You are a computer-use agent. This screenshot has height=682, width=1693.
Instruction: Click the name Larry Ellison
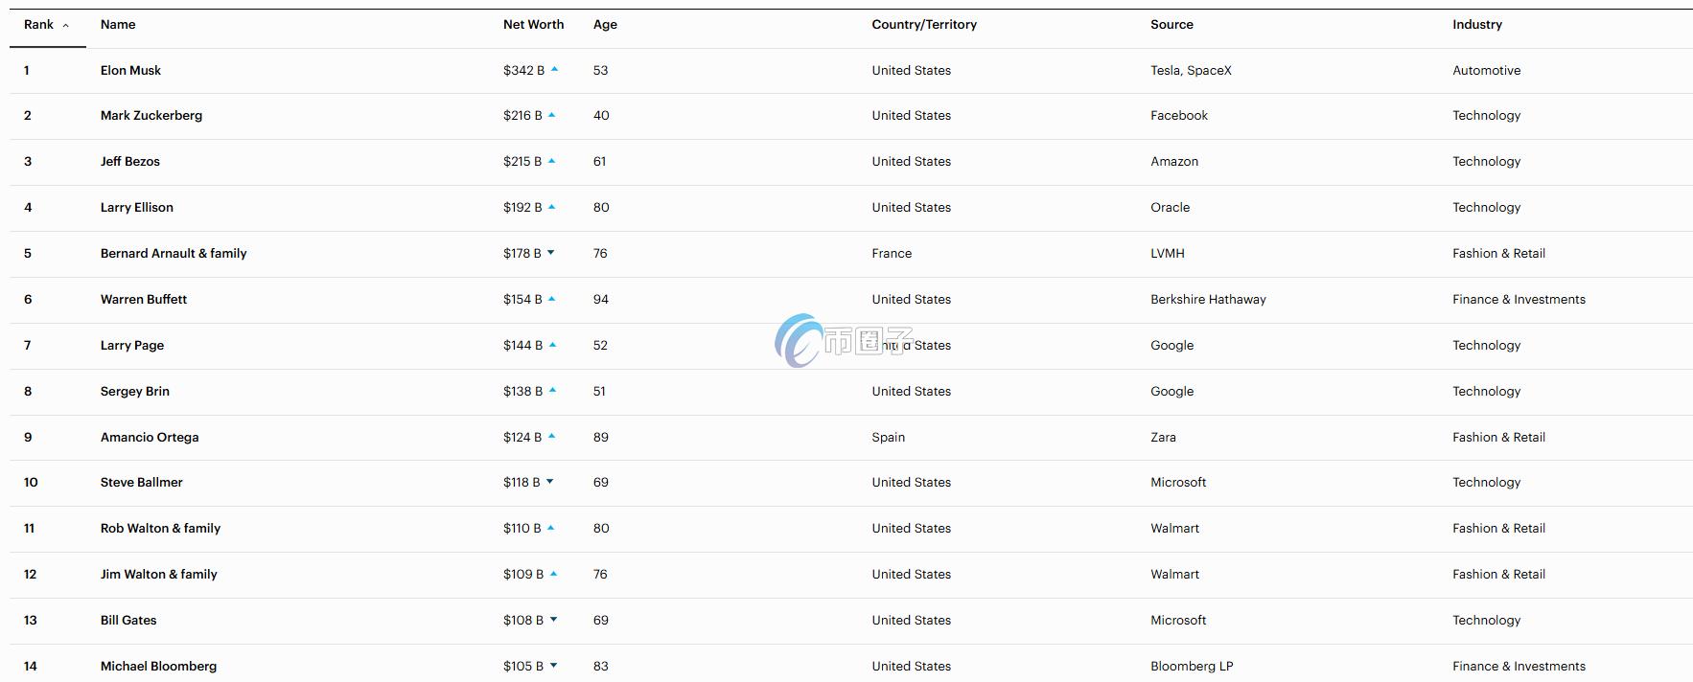point(137,208)
